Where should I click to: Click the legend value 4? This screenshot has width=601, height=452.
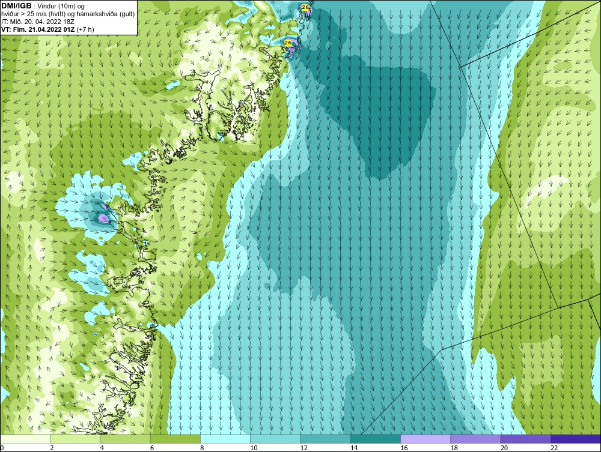102,448
